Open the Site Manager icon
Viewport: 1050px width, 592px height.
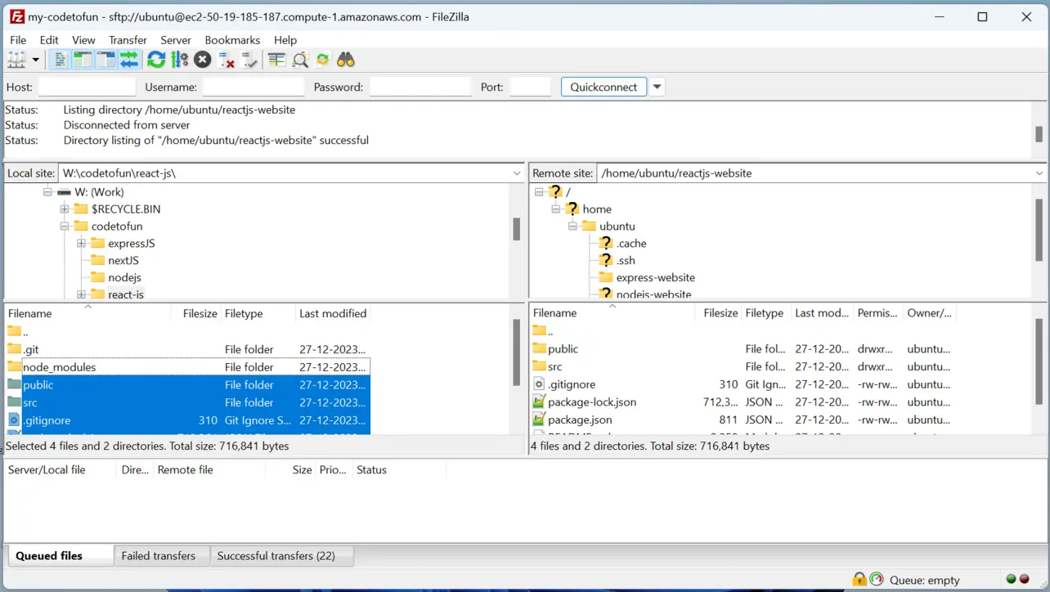16,60
